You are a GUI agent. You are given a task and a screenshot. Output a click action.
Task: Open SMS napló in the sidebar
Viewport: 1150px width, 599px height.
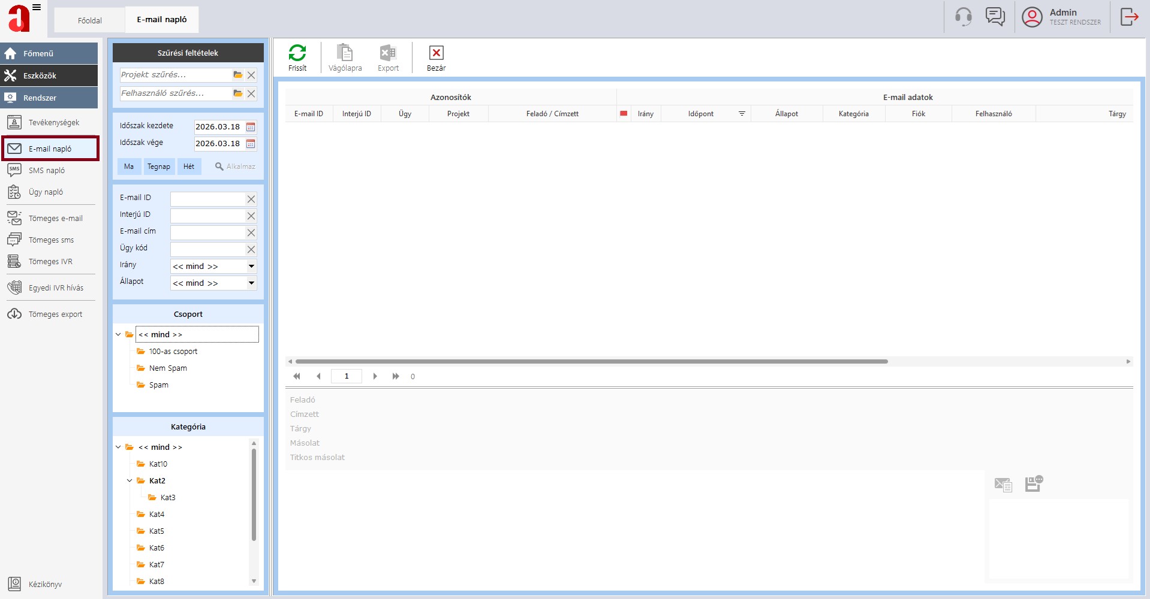pyautogui.click(x=47, y=171)
